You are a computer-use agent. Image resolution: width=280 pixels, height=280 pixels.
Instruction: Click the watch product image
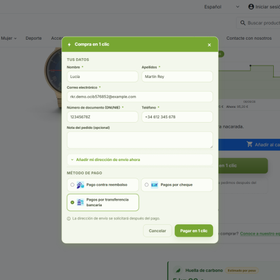point(53,77)
